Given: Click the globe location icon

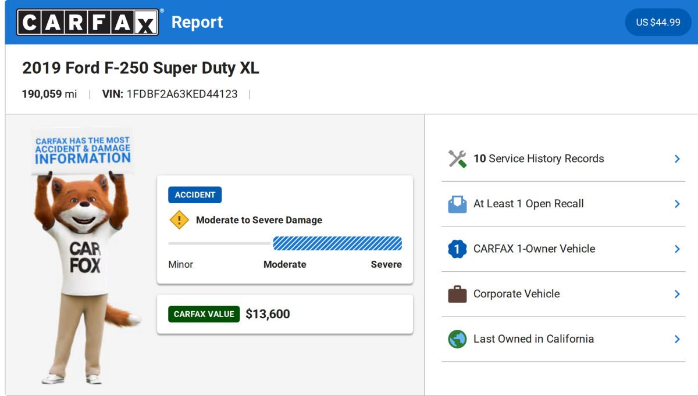Looking at the screenshot, I should 457,339.
